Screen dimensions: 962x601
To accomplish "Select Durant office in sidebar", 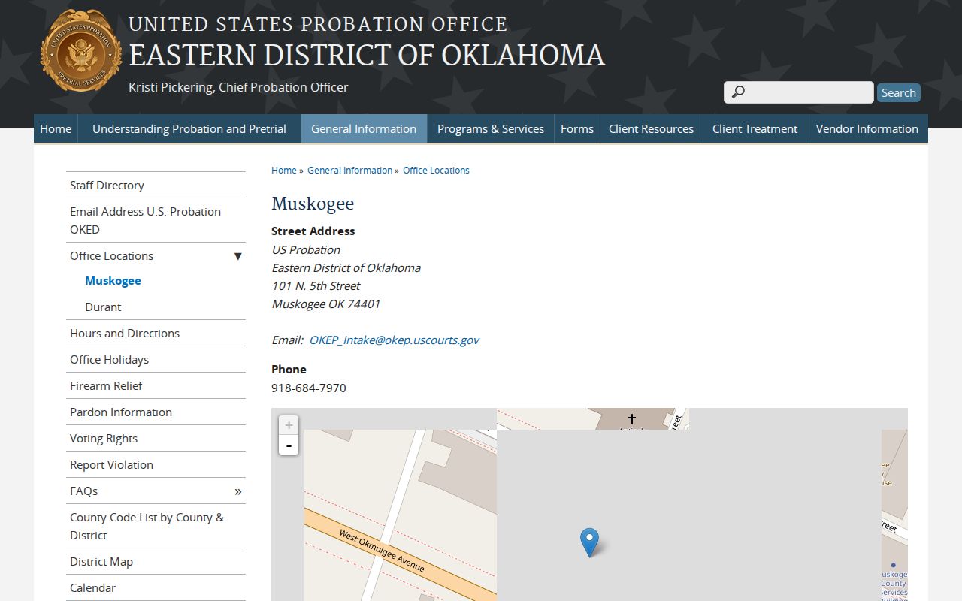I will [x=103, y=307].
